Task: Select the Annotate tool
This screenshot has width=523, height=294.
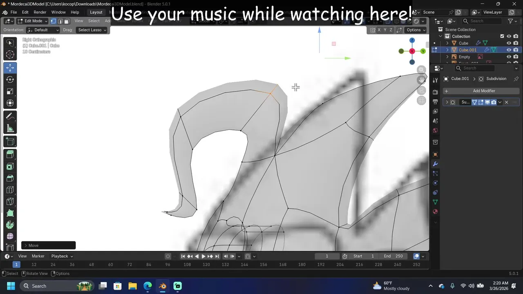Action: point(10,116)
